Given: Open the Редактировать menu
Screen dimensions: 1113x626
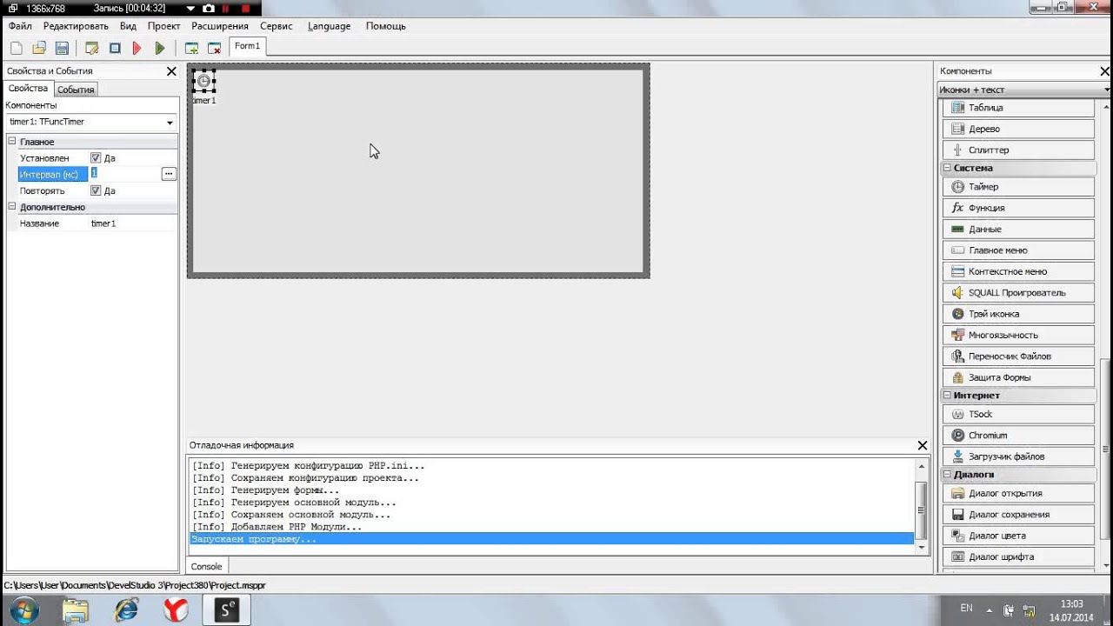Looking at the screenshot, I should (76, 26).
